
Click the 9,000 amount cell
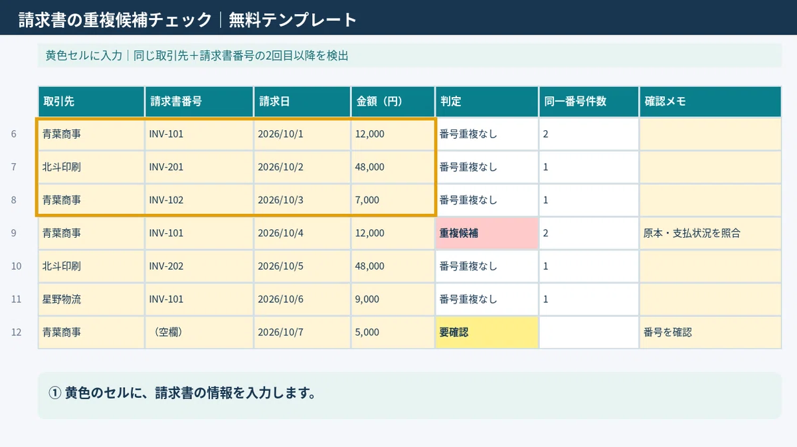click(393, 300)
